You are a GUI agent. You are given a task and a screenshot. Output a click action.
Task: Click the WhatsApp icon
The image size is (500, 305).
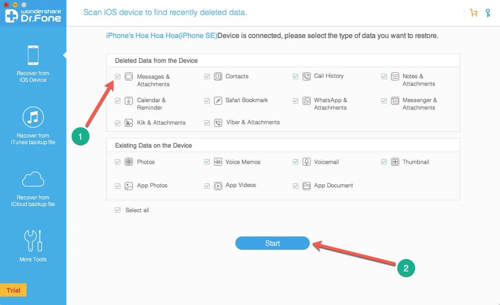307,100
